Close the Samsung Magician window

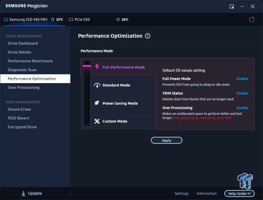[252, 6]
